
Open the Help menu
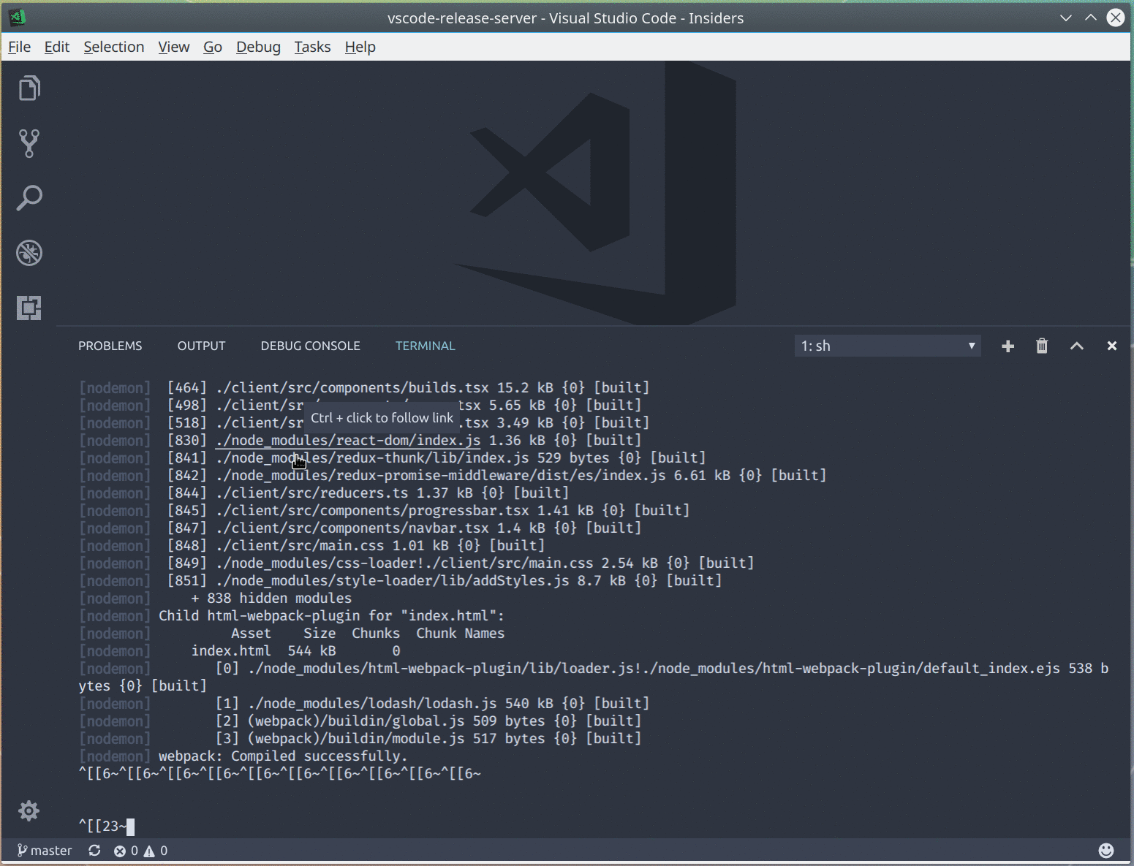pyautogui.click(x=360, y=47)
